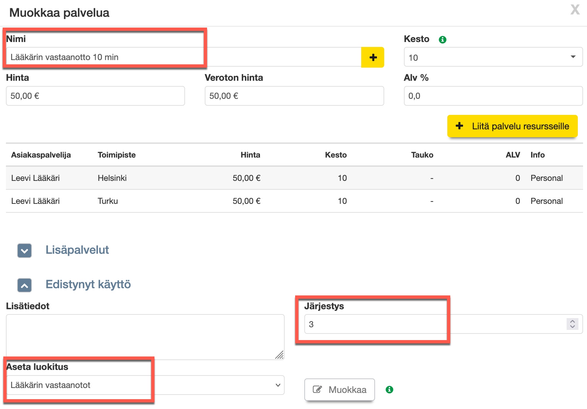Click Liitä palvelu resursseille button
The width and height of the screenshot is (587, 409).
(512, 126)
